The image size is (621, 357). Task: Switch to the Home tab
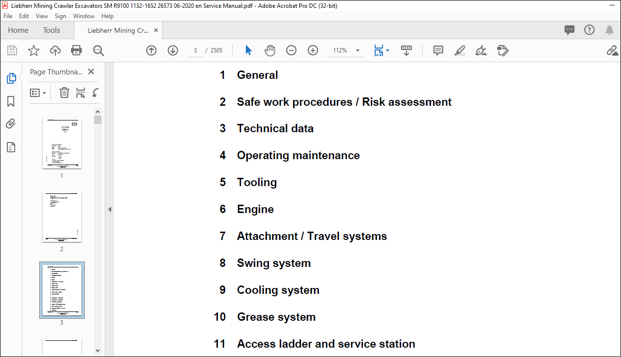tap(18, 30)
